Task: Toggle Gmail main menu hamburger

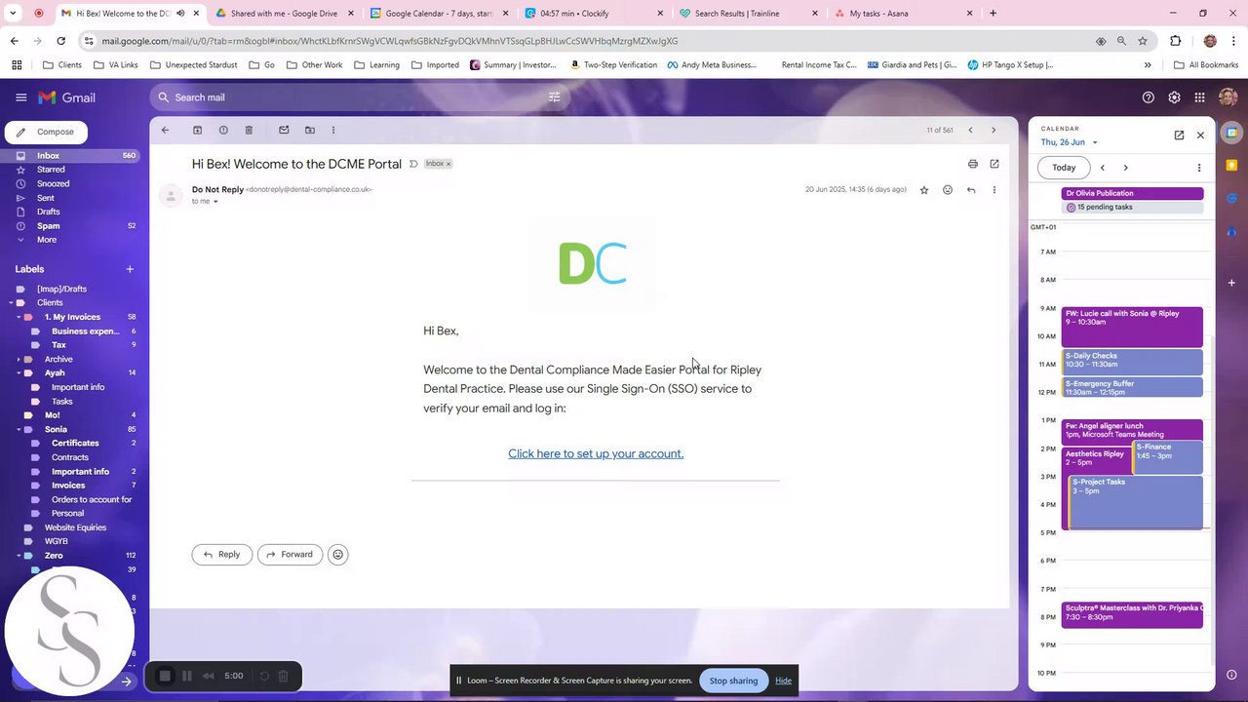Action: tap(20, 97)
